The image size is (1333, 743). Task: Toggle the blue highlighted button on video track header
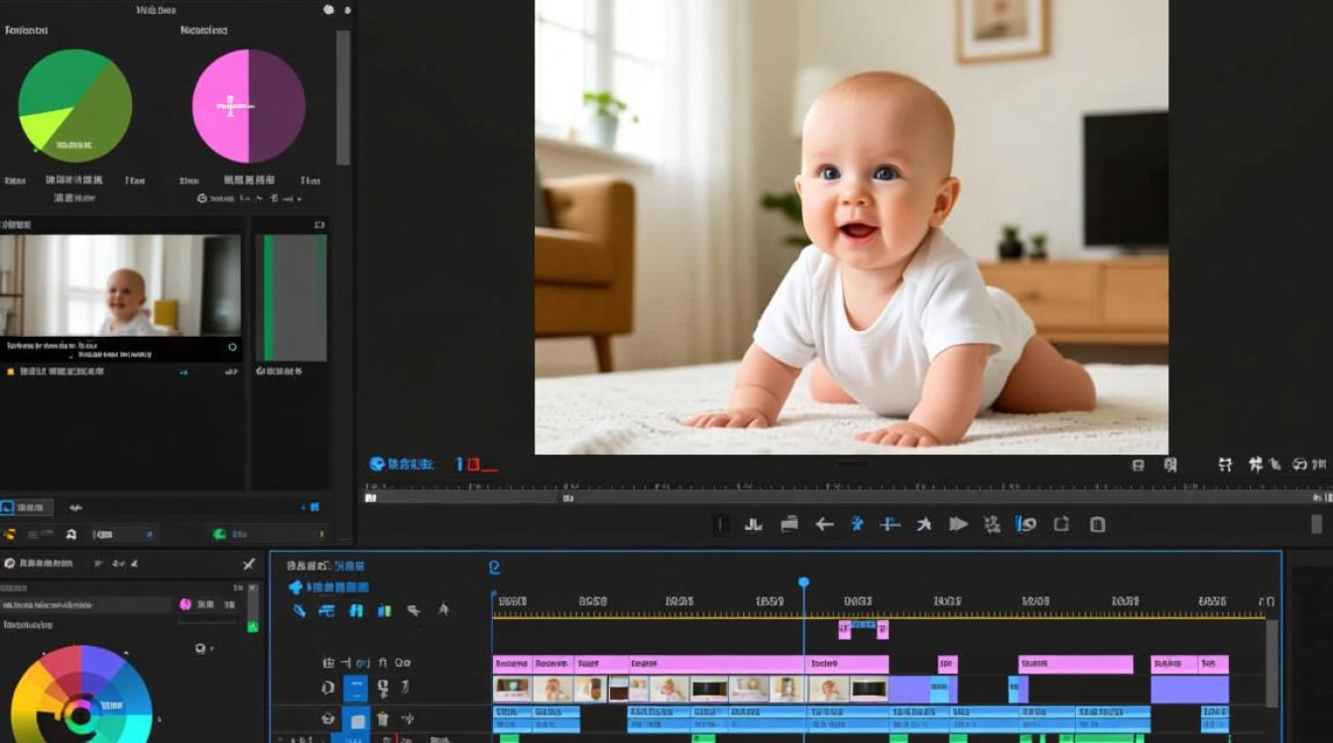click(355, 689)
